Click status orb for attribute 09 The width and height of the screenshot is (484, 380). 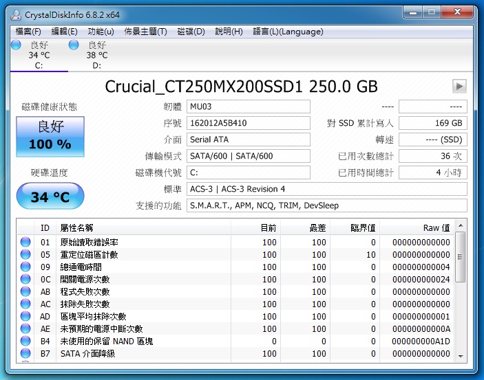tap(25, 267)
